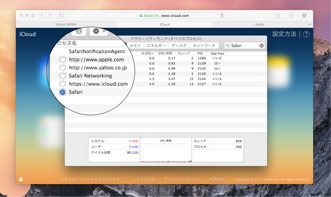Click the iCloud logo text
The height and width of the screenshot is (197, 331).
pyautogui.click(x=27, y=34)
